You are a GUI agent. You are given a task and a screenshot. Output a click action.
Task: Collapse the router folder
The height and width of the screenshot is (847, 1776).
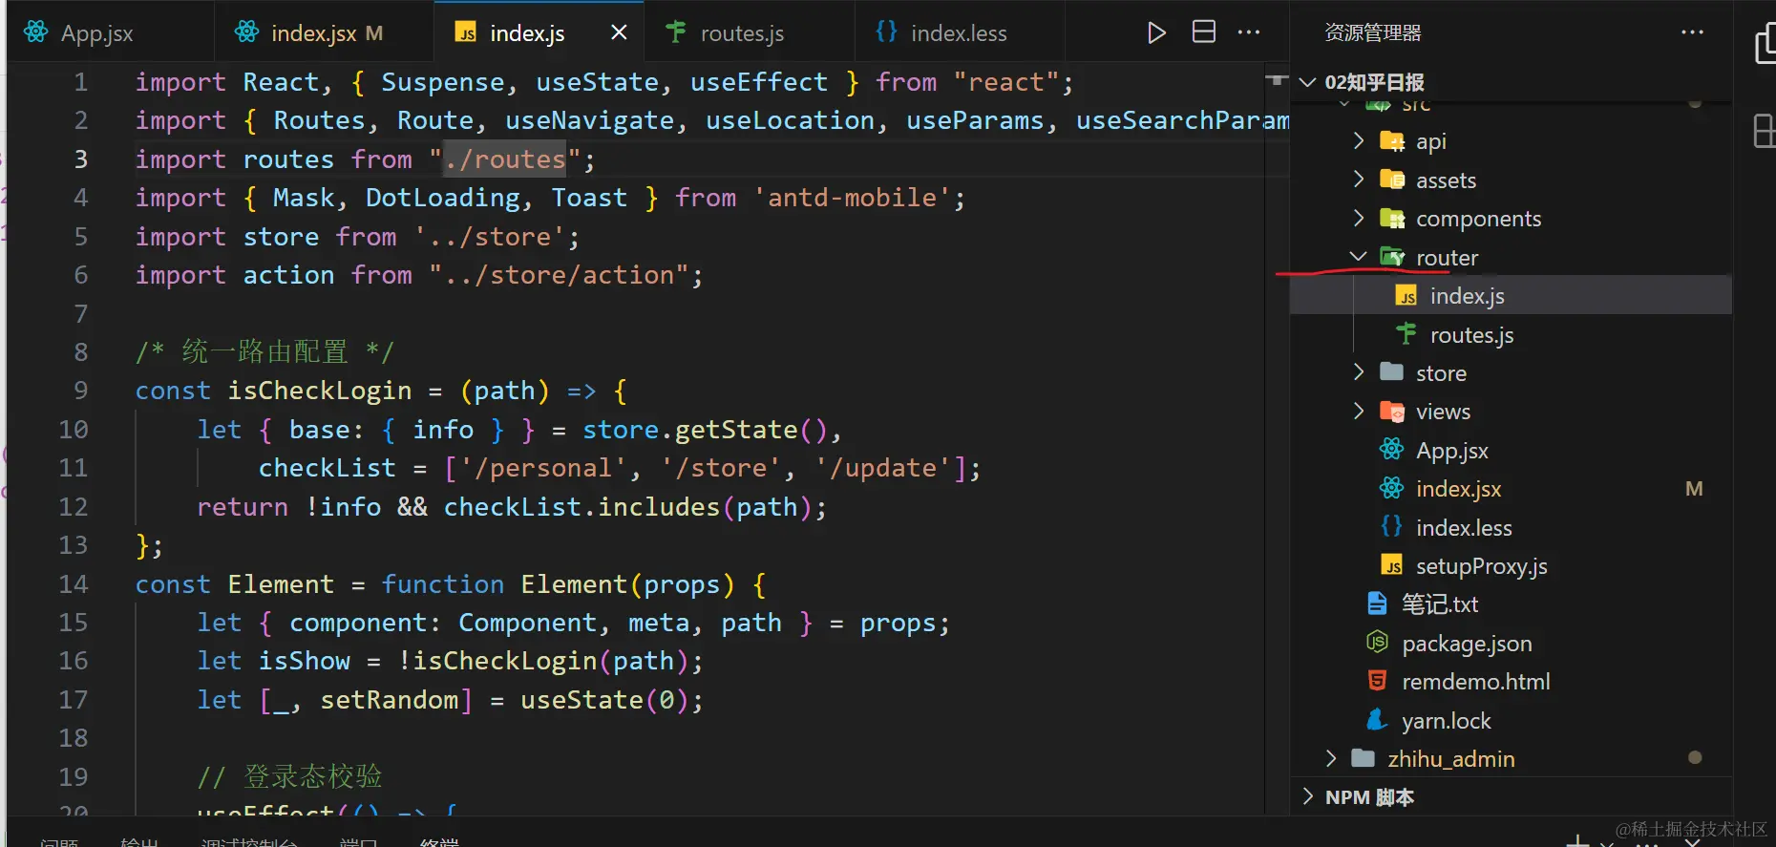click(1359, 257)
